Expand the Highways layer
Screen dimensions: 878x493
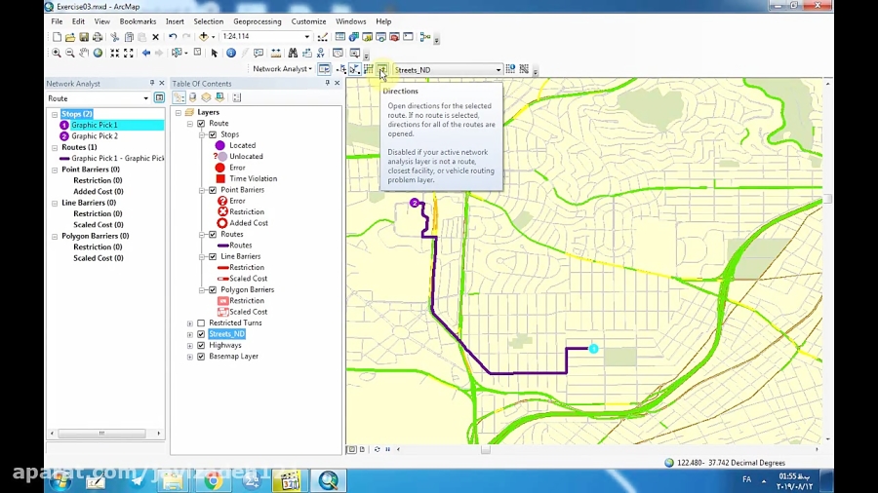click(x=190, y=346)
